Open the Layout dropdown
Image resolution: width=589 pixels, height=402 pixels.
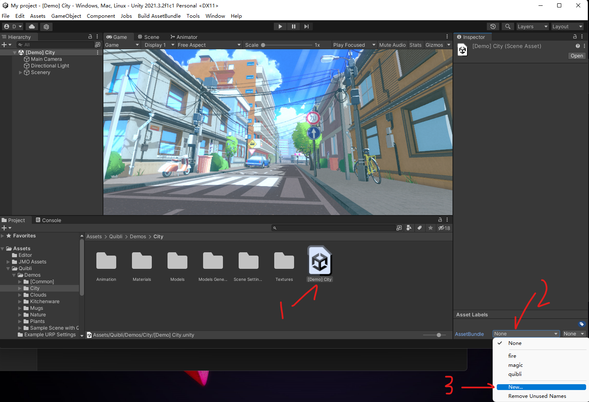click(x=567, y=26)
